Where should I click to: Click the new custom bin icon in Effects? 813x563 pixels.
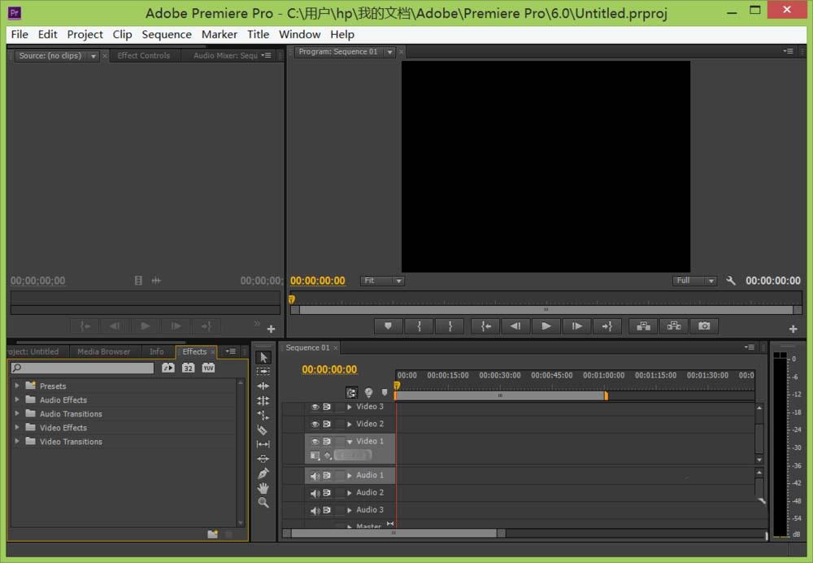(212, 535)
